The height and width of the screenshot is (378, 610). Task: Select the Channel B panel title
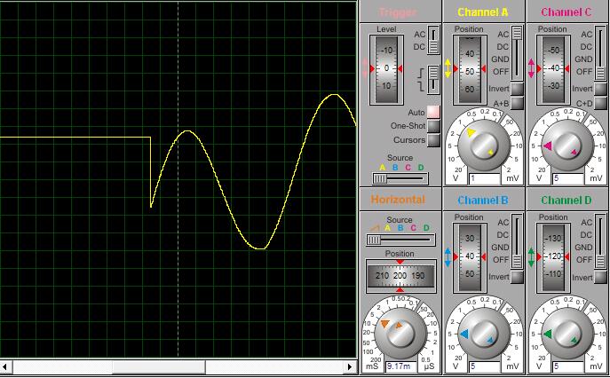[483, 201]
